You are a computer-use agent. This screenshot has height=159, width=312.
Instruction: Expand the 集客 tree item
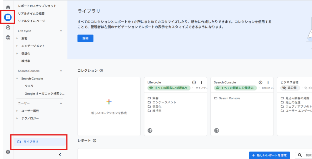17,38
